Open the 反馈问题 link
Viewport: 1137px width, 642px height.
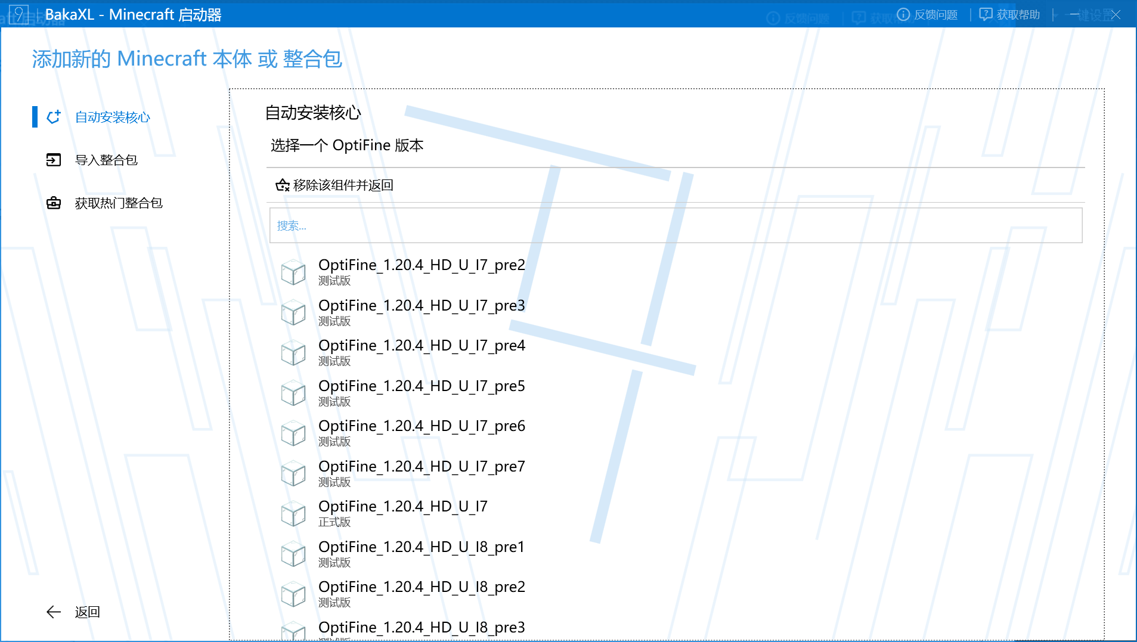pyautogui.click(x=928, y=14)
